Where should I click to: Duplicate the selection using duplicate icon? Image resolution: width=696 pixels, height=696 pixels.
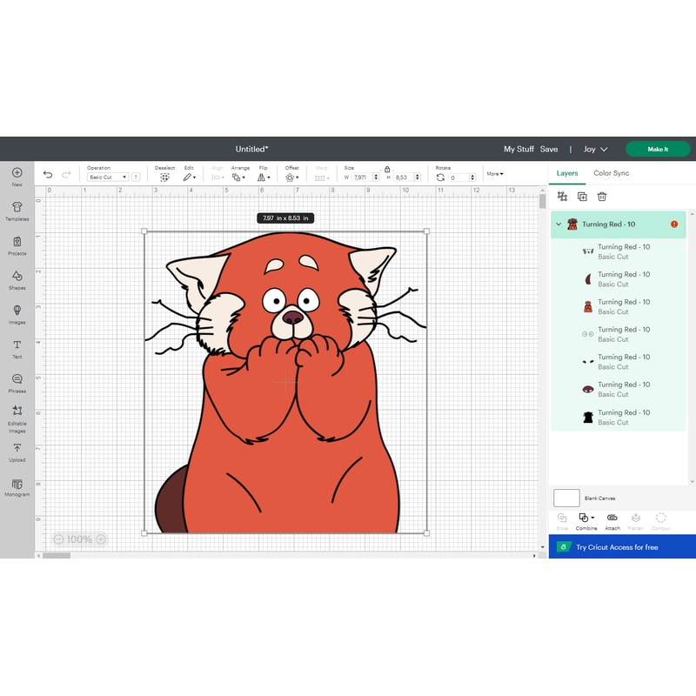pyautogui.click(x=581, y=197)
